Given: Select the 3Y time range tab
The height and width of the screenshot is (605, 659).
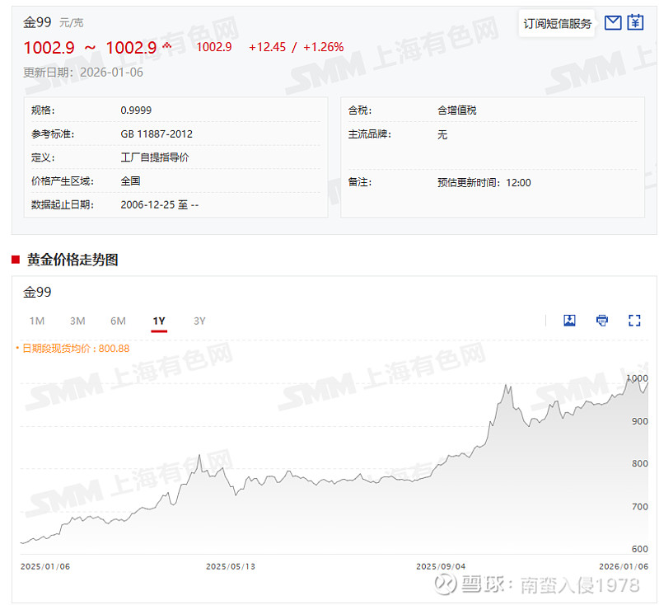Looking at the screenshot, I should tap(199, 321).
